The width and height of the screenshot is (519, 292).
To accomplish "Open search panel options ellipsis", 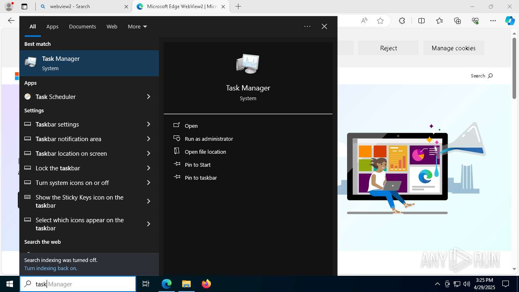I will point(307,26).
